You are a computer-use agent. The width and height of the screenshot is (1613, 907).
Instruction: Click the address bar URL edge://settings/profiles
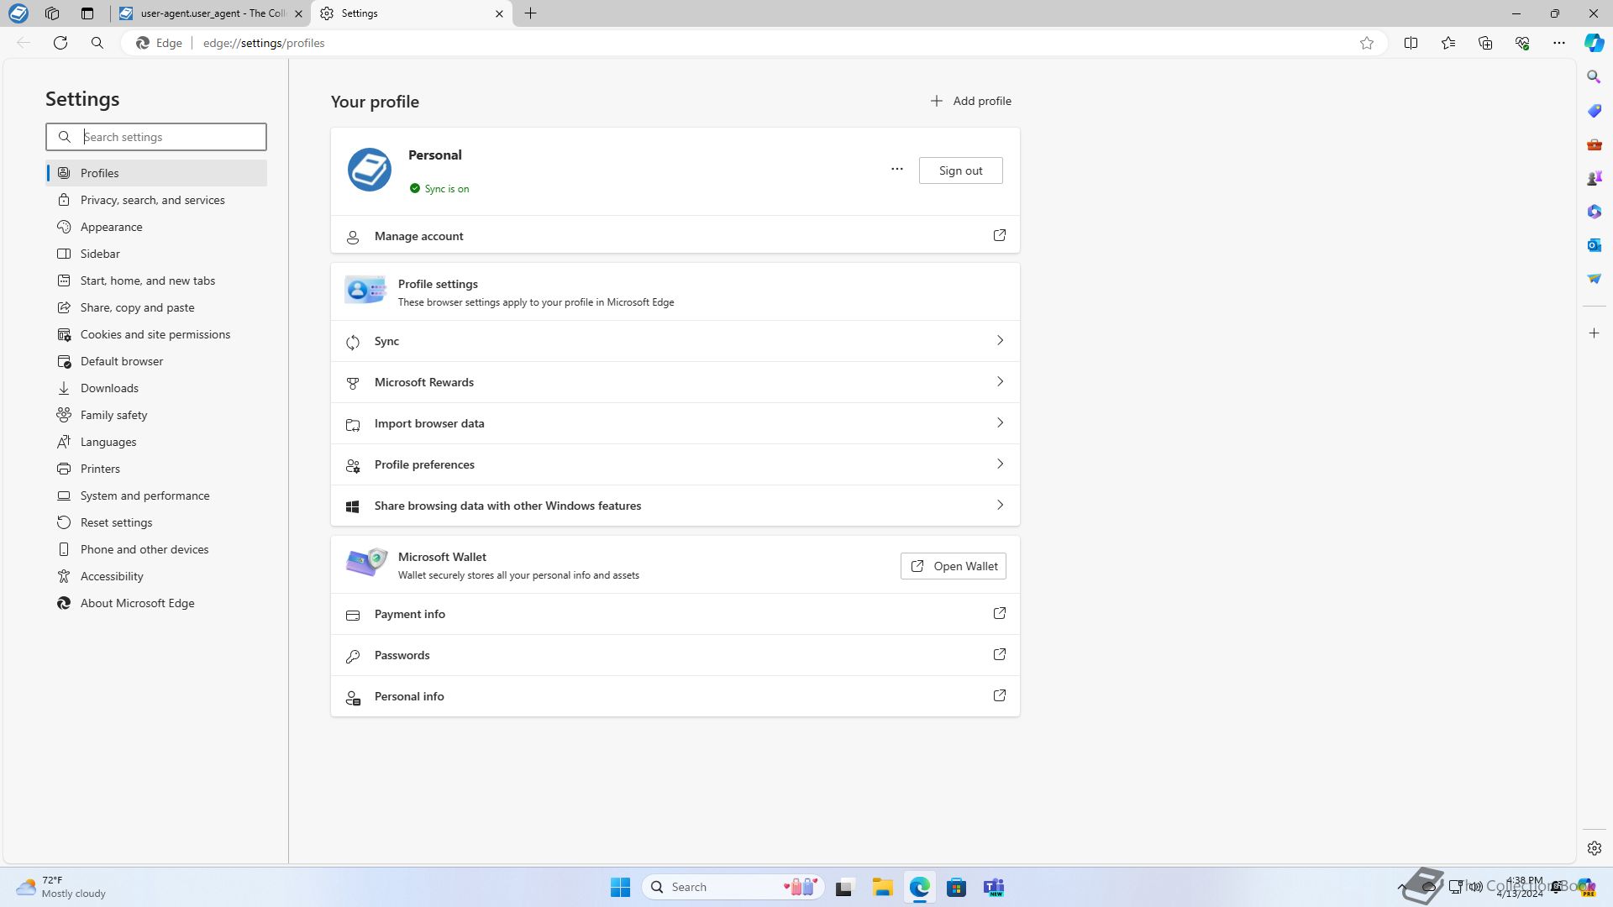click(264, 43)
